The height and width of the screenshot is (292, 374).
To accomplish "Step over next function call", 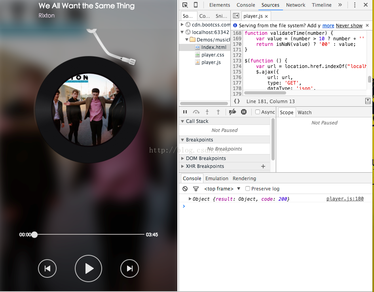I will click(x=196, y=112).
